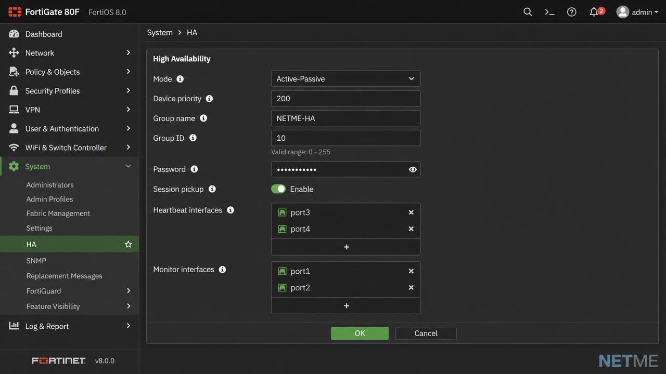Show info tooltip for Monitor interfaces
The image size is (666, 374).
[x=222, y=270]
